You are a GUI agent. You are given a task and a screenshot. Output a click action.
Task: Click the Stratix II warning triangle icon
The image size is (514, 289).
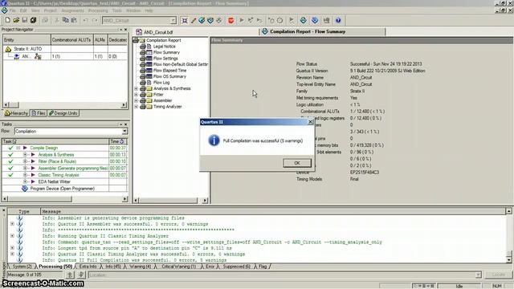click(8, 49)
